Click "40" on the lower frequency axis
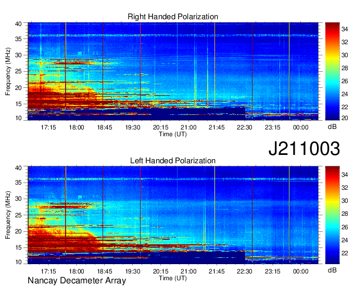Viewport: 354px width, 287px height. tap(18, 168)
